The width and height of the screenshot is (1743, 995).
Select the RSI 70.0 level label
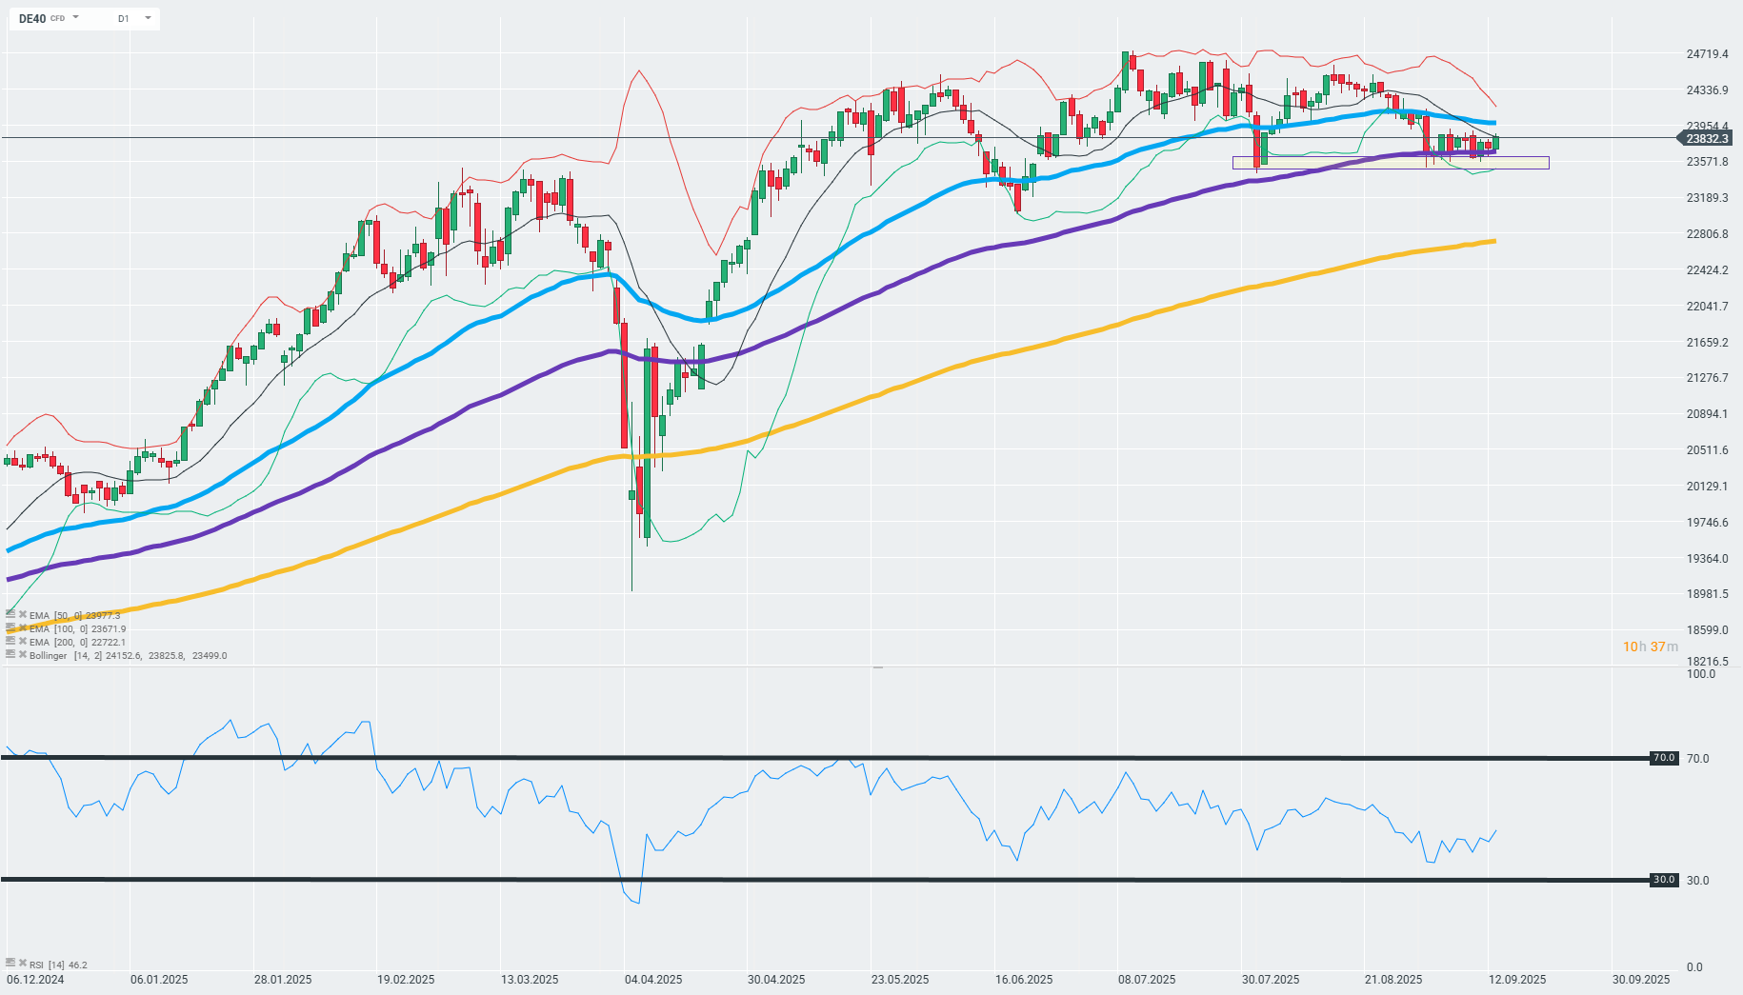click(1664, 758)
